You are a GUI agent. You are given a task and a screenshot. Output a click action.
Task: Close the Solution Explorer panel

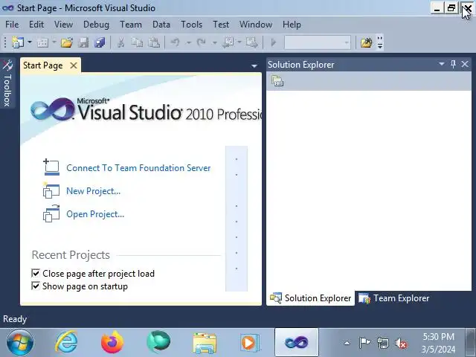[465, 64]
